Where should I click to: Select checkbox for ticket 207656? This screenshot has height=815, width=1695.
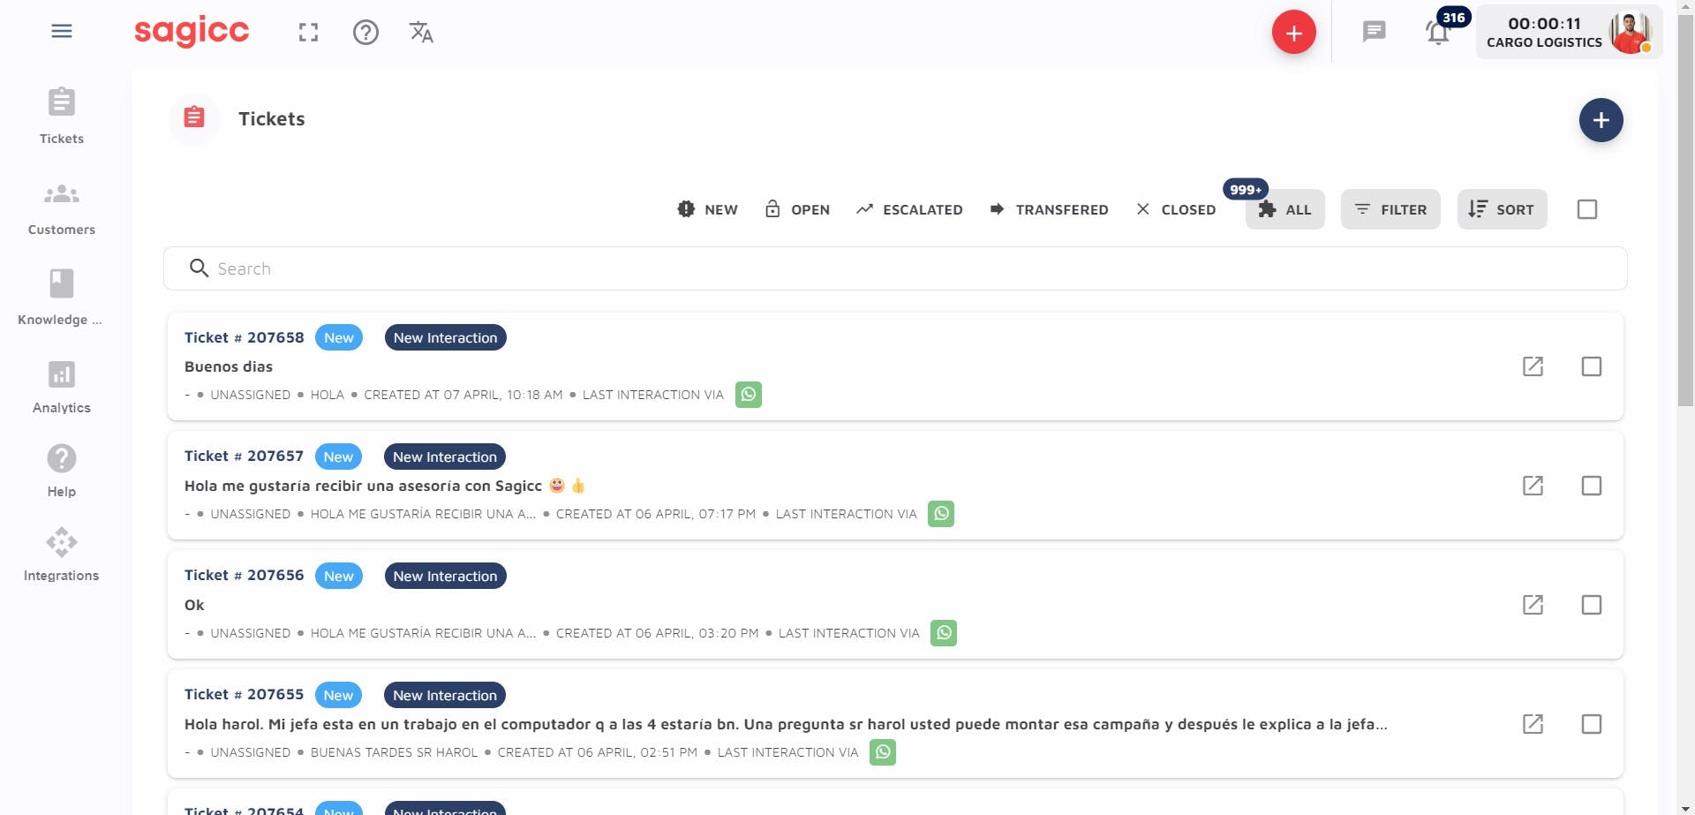1592,605
